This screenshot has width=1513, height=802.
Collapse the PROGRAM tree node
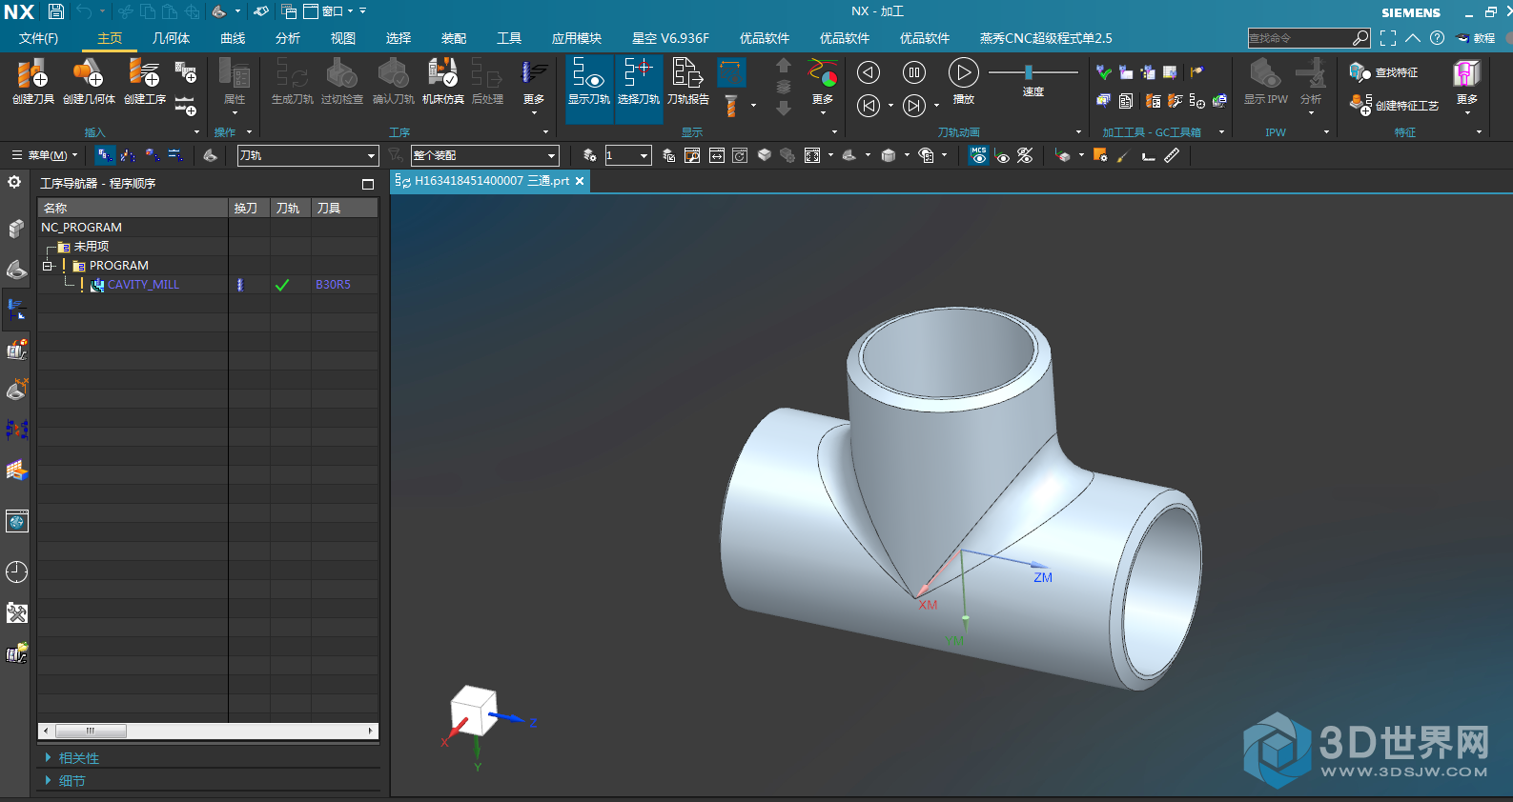pyautogui.click(x=47, y=266)
